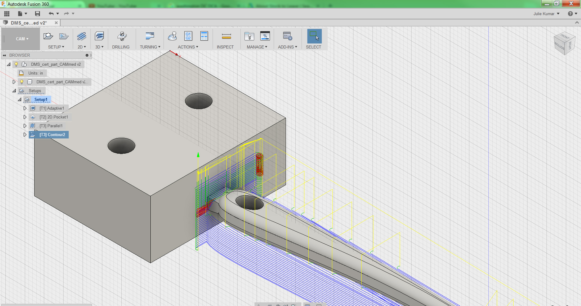Expand the [T1] Adaptive1 node
This screenshot has width=581, height=306.
tap(25, 108)
